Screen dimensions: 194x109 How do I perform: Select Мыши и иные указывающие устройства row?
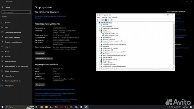(114, 55)
